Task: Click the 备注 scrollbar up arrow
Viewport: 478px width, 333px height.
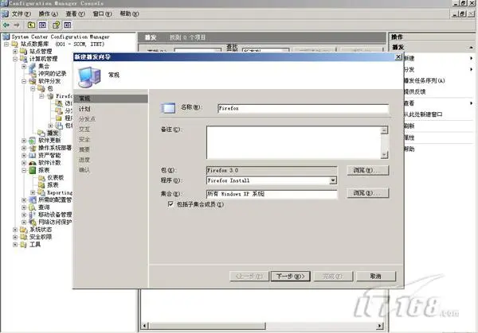Action: point(385,130)
